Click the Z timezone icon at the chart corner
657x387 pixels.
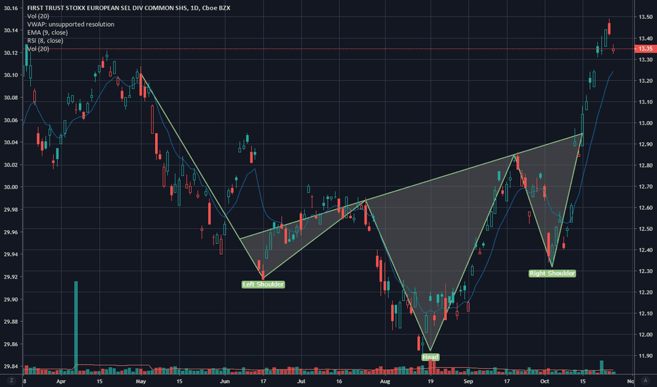pos(11,380)
